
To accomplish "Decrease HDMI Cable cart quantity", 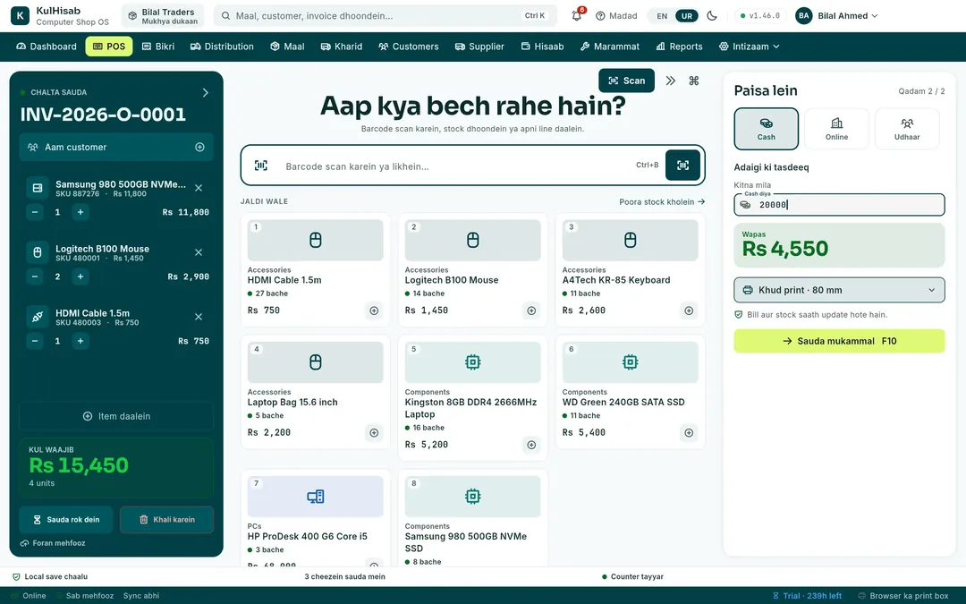I will point(35,341).
